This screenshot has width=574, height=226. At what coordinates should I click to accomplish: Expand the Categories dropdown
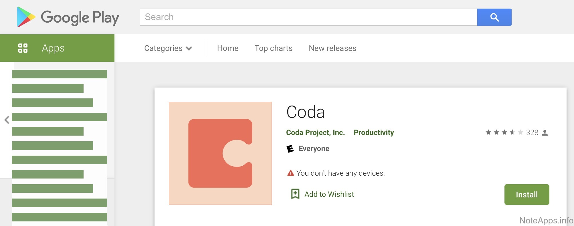click(x=163, y=48)
